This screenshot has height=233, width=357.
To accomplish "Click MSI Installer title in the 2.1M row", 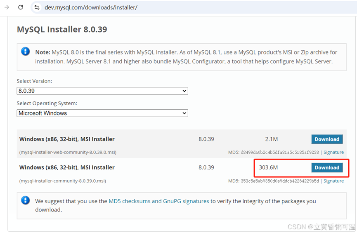I will click(x=67, y=139).
